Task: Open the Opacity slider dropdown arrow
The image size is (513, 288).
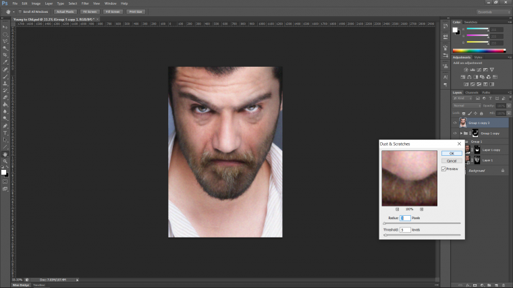Action: tap(509, 106)
